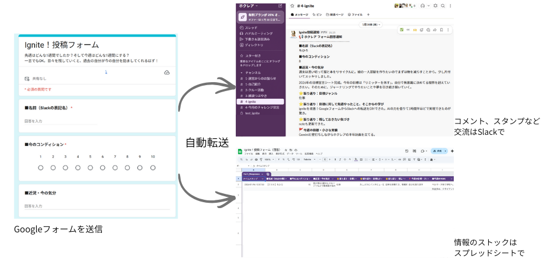Switch to the 関連ページ tab
Screen dimensions: 545x266
[x=335, y=15]
